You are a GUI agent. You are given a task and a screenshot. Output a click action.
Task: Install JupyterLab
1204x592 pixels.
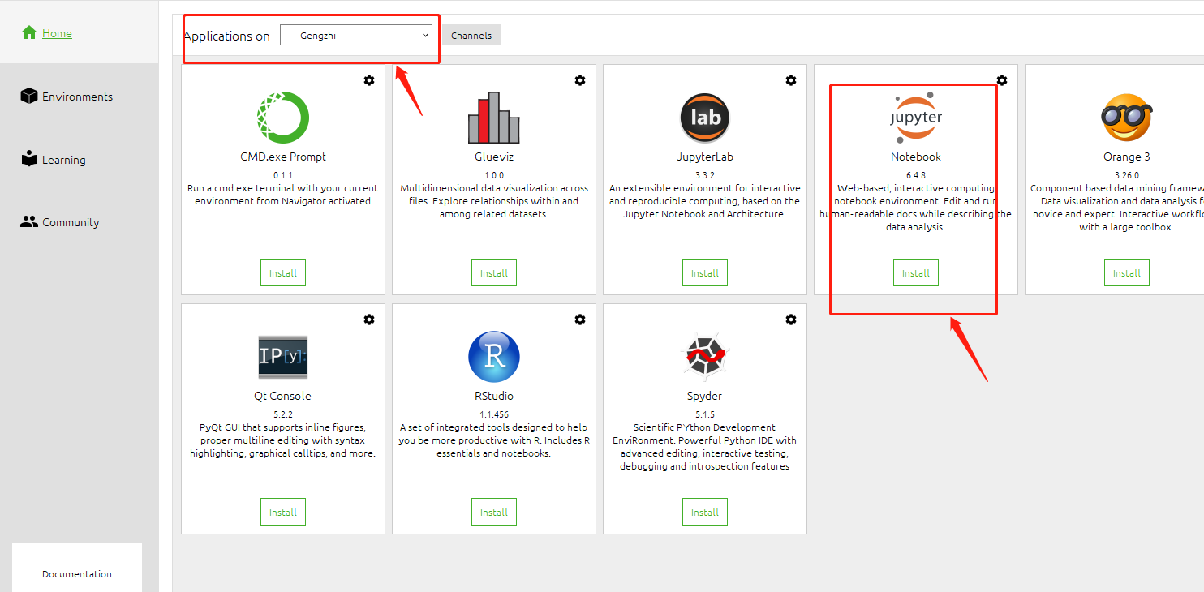pos(705,273)
